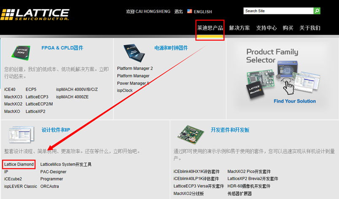Open the MachXO3 device link
The image size is (339, 199).
(13, 97)
